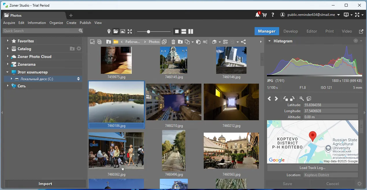
Task: Switch to Map view with the pin icon
Action: [x=109, y=31]
